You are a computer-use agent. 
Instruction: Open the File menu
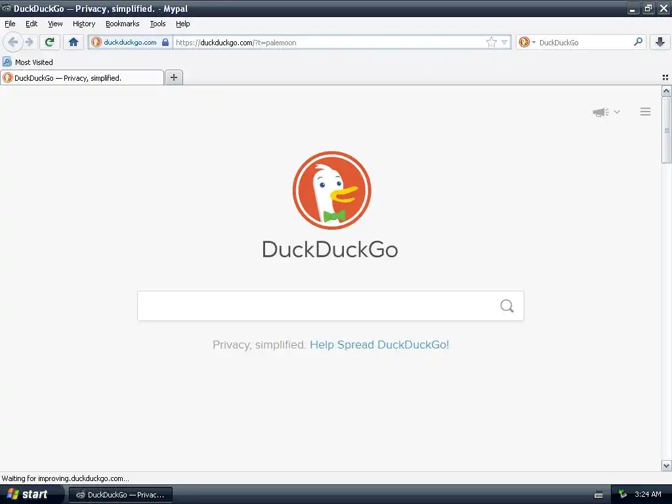[10, 24]
